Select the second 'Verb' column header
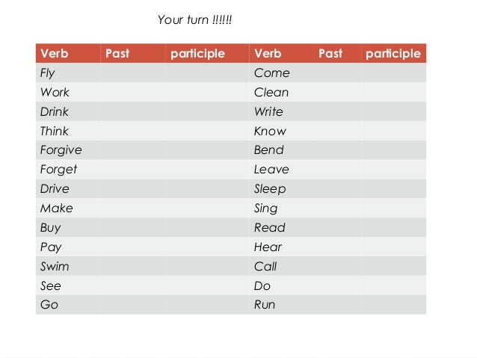Screen dimensions: 477x358 [x=281, y=53]
